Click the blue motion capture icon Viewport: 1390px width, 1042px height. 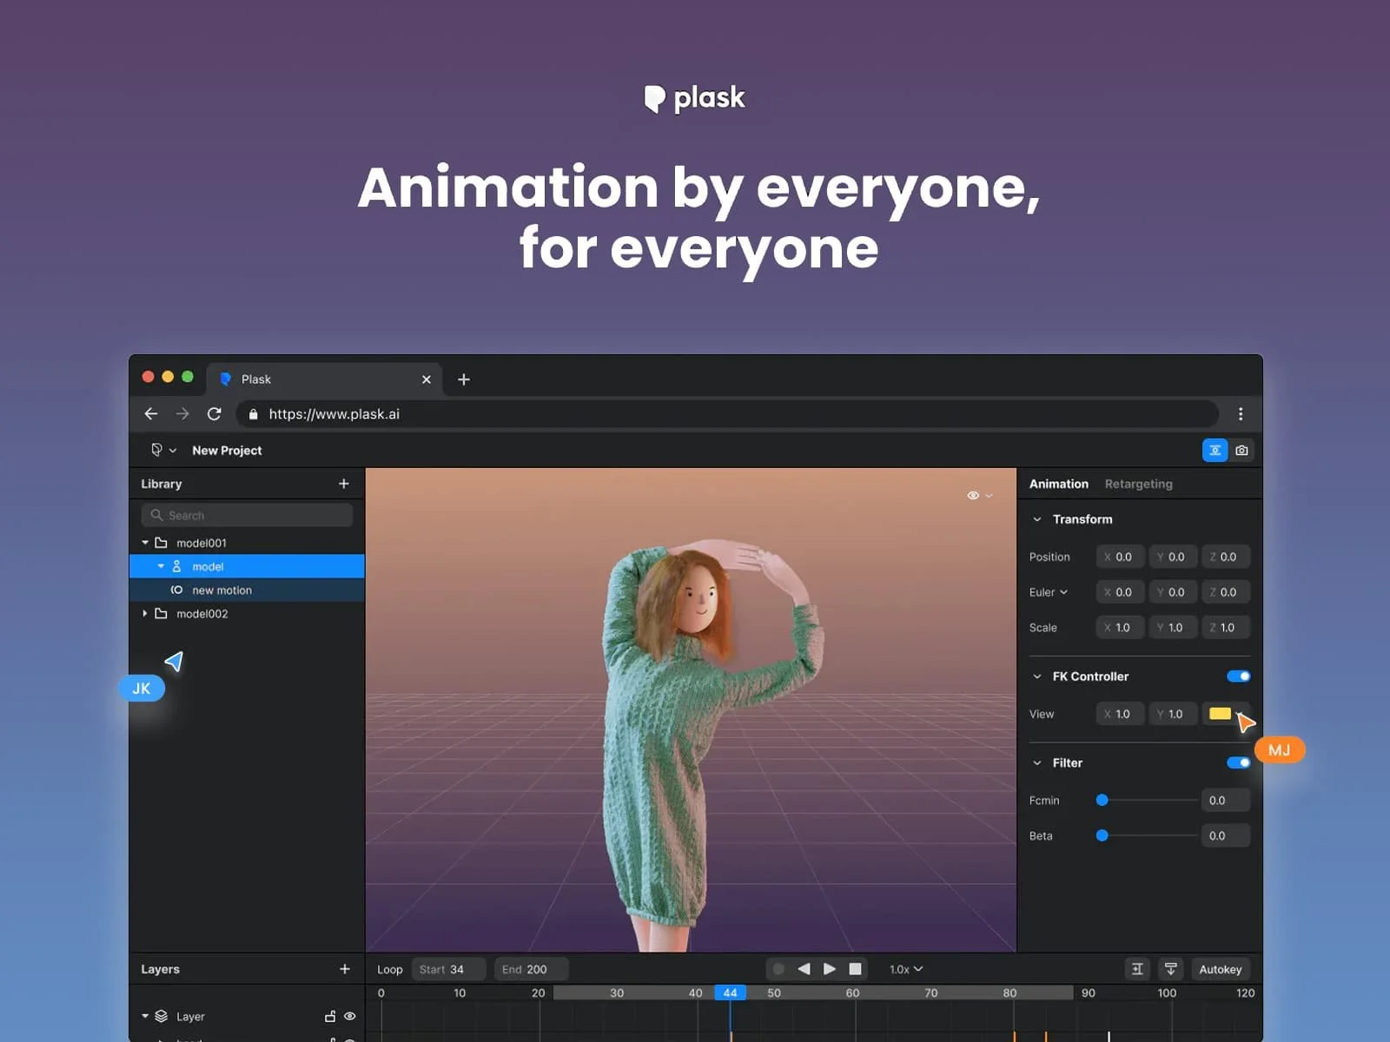(x=1214, y=450)
